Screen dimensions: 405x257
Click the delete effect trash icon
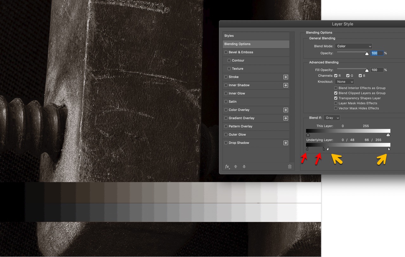coord(289,166)
